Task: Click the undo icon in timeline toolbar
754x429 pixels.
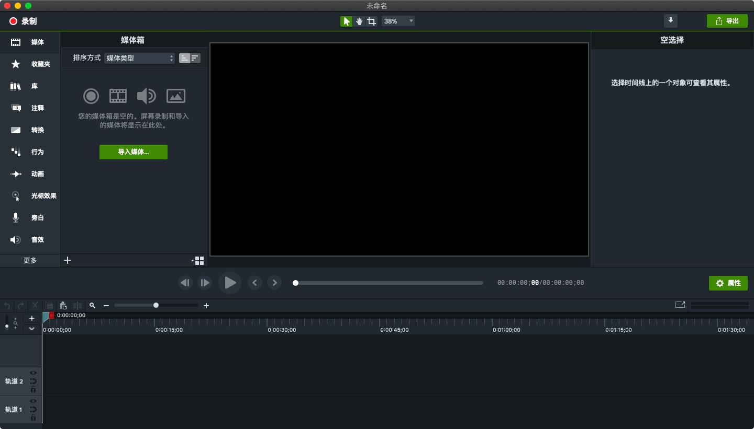Action: [7, 306]
